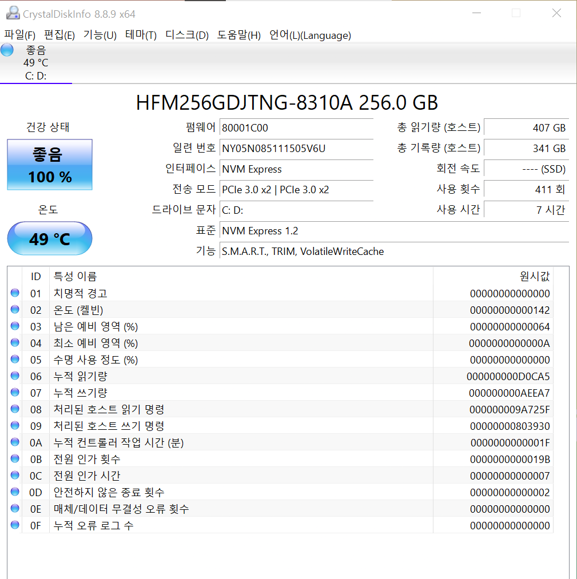Click the 0A 누적 컨트롤러 작업 시간 status orb
Image resolution: width=577 pixels, height=579 pixels.
coord(15,442)
